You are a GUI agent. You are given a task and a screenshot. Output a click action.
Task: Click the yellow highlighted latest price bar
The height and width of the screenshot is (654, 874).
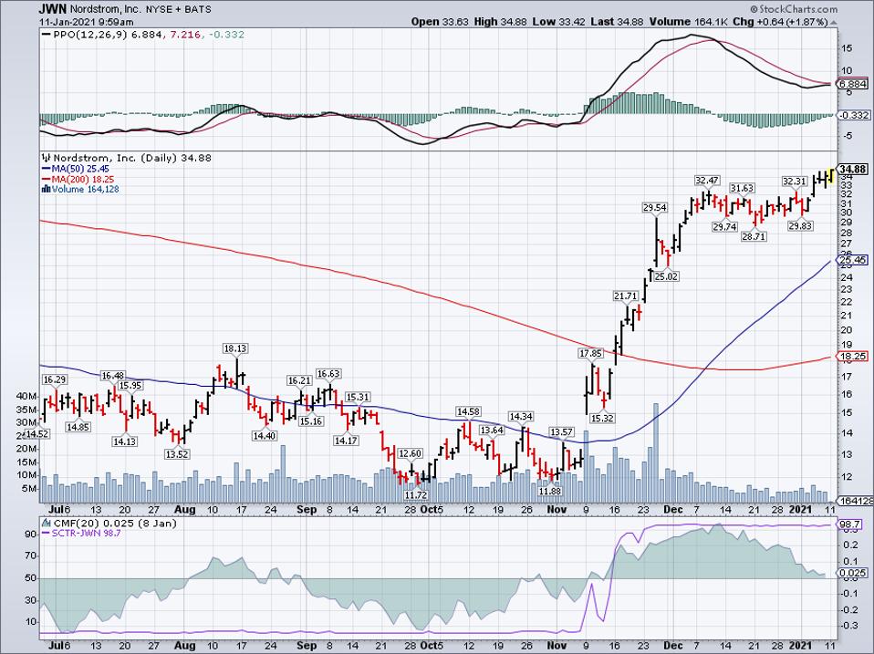click(831, 175)
